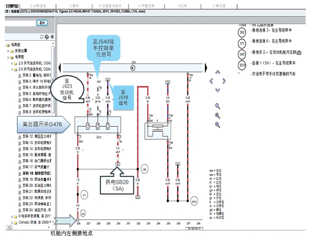Click the tree scroll-up arrow
This screenshot has width=311, height=242.
pos(53,43)
